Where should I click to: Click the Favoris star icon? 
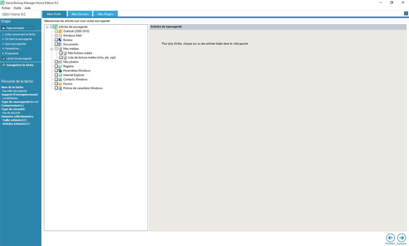coord(60,84)
